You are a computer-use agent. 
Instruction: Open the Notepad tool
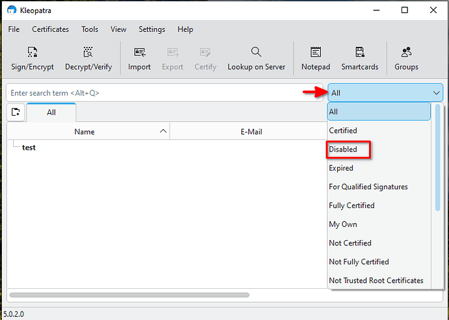(x=316, y=59)
